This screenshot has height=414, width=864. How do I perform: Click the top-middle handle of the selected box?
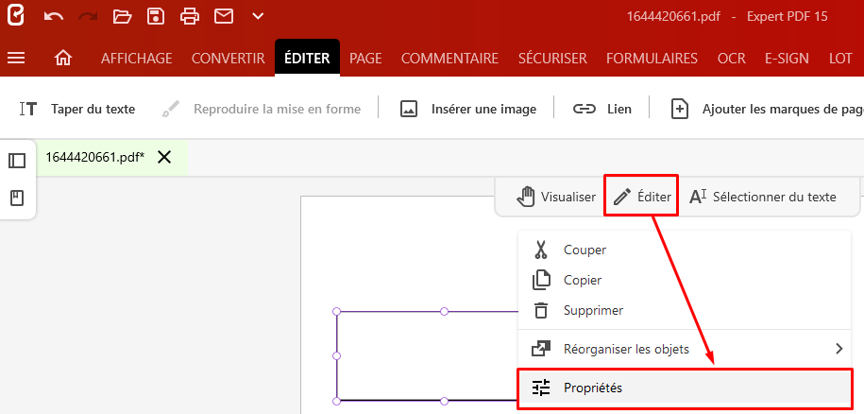coord(444,312)
